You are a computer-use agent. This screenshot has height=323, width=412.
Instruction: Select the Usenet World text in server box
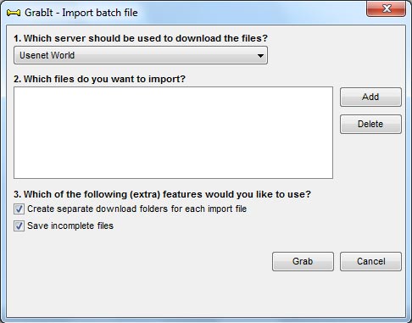(x=47, y=55)
